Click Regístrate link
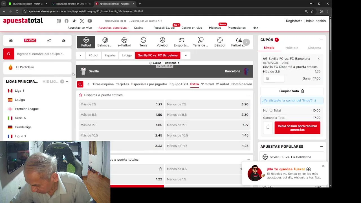 click(294, 21)
